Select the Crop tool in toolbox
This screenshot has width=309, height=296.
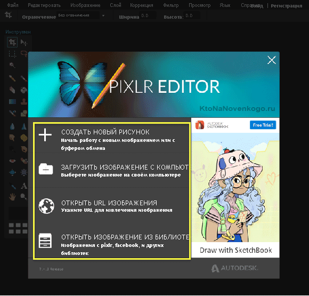[x=12, y=42]
